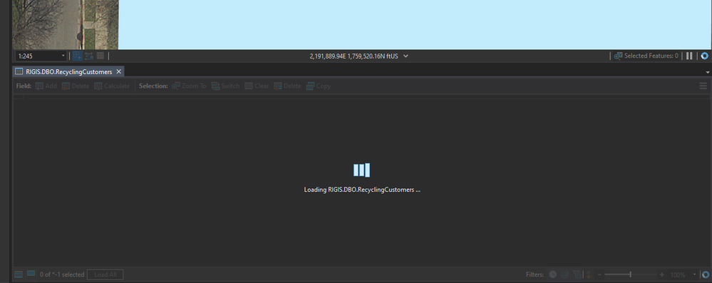Select RIGIS.DBO.RecyclingCustomers table tab
The height and width of the screenshot is (283, 712).
point(68,72)
